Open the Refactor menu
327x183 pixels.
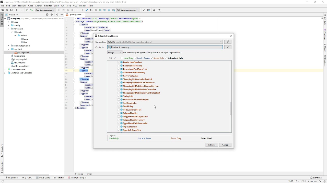point(48,6)
